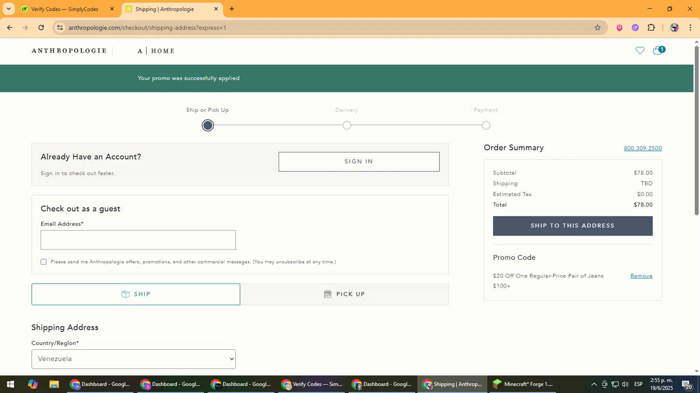Click the Payment step marker
The width and height of the screenshot is (700, 393).
click(x=486, y=125)
